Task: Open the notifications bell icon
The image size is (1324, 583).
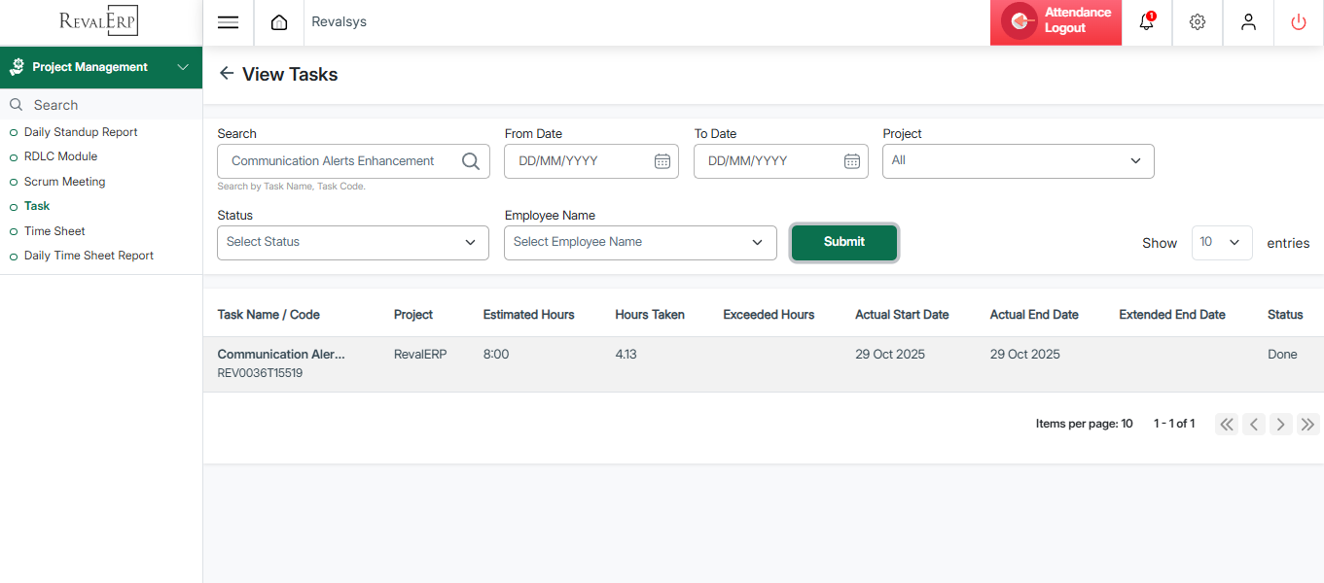Action: point(1147,22)
